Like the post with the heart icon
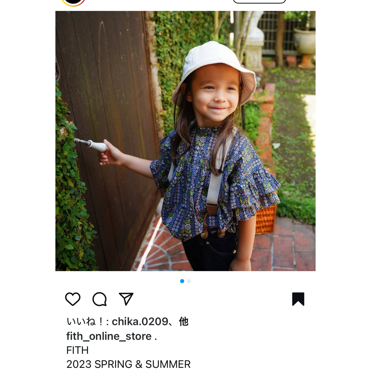 tap(72, 299)
